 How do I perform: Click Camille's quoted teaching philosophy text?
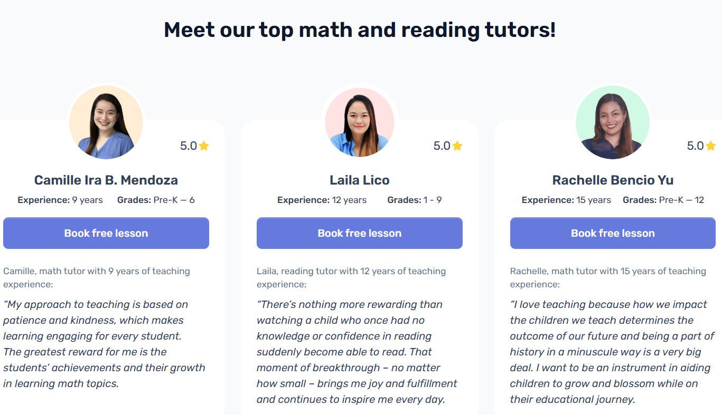104,343
